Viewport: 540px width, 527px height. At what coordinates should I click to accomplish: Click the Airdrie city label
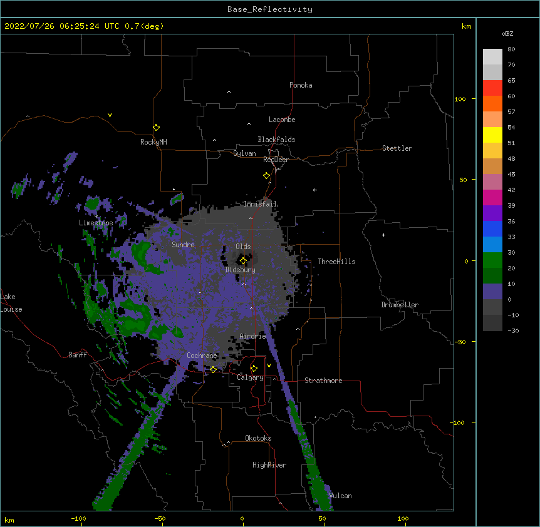pyautogui.click(x=253, y=336)
